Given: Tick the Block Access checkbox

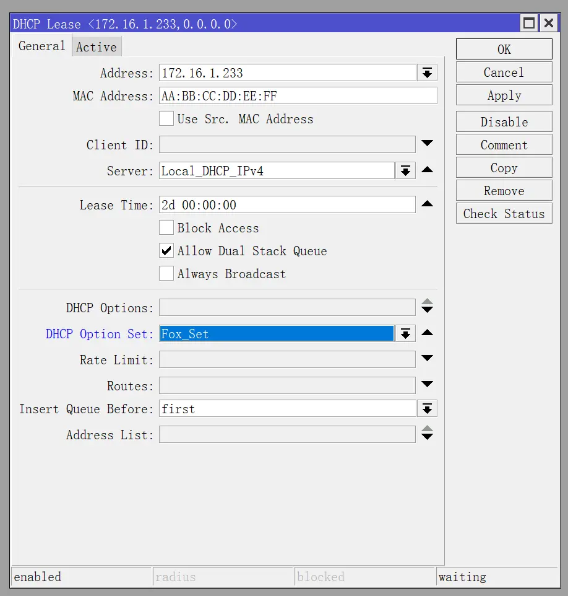Looking at the screenshot, I should pos(166,227).
